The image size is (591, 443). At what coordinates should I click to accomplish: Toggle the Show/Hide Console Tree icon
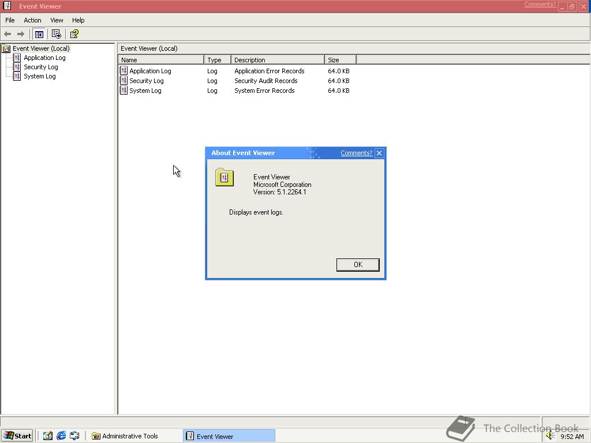point(39,34)
